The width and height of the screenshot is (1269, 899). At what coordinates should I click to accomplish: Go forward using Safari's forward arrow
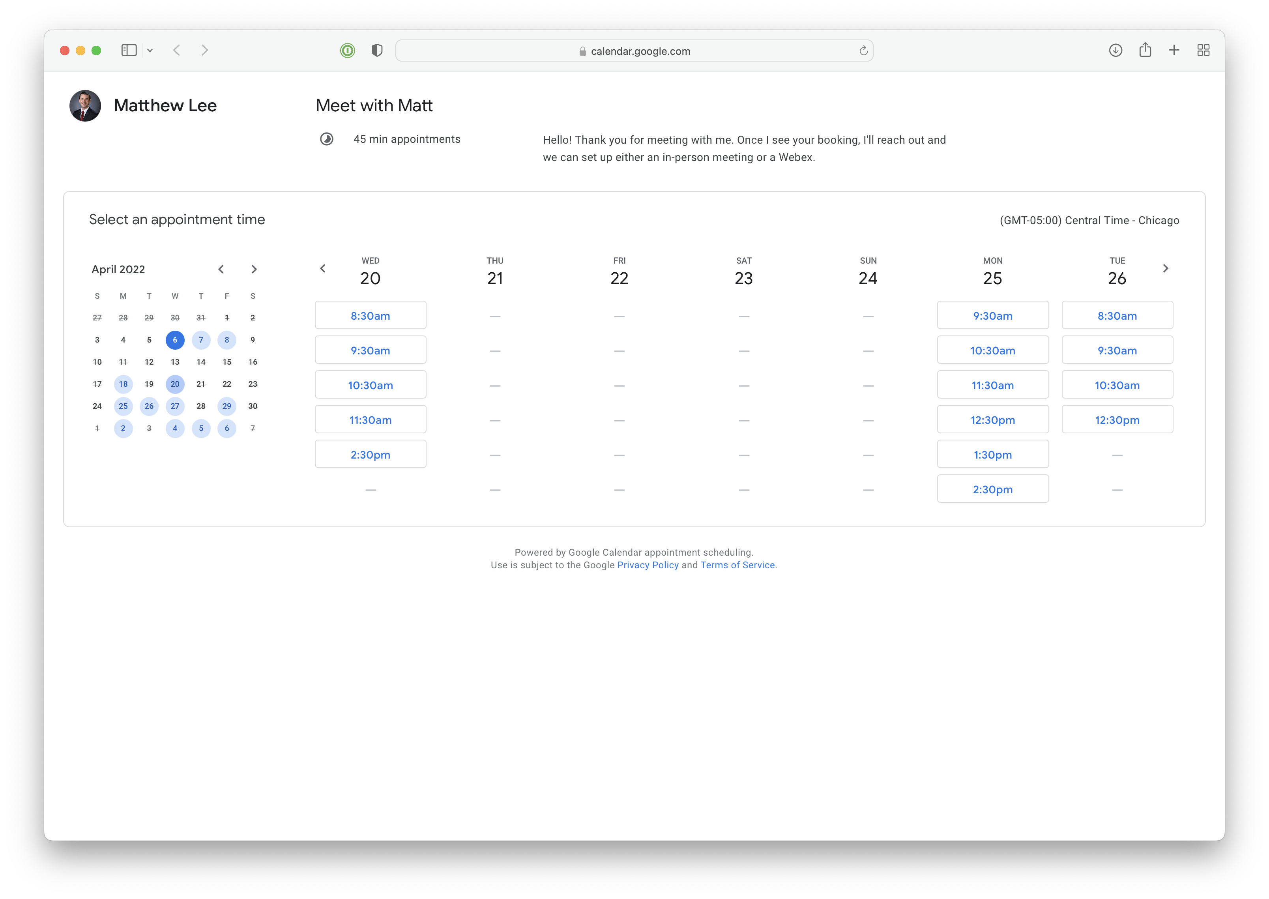click(205, 51)
